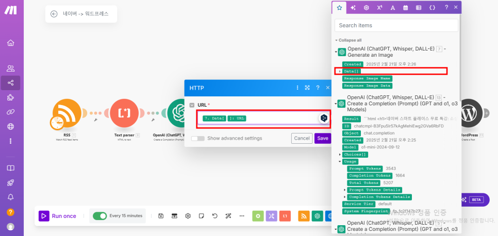Switch to the sparkles AI tab in the mapping panel

pos(353,7)
